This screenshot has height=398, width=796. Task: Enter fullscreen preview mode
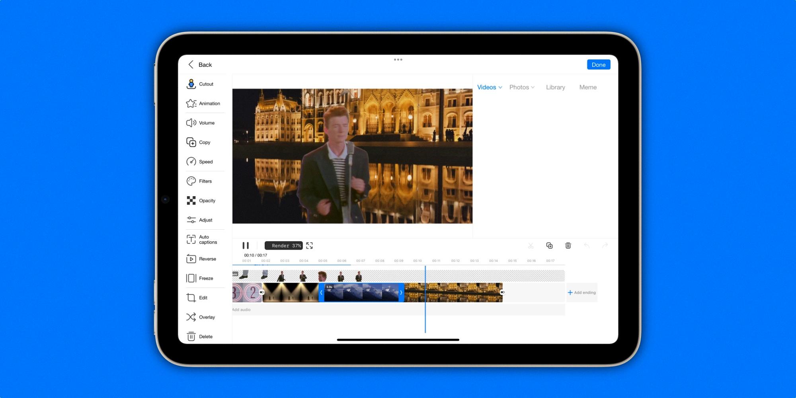310,246
